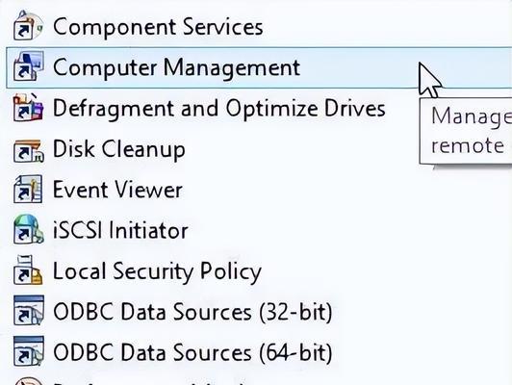This screenshot has width=512, height=385.
Task: Open Defragment and Optimize Drives text
Action: 219,109
